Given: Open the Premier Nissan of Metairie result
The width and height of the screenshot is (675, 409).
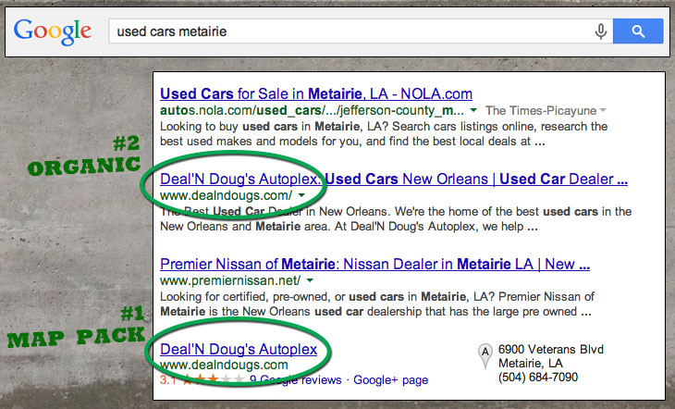Looking at the screenshot, I should coord(375,264).
